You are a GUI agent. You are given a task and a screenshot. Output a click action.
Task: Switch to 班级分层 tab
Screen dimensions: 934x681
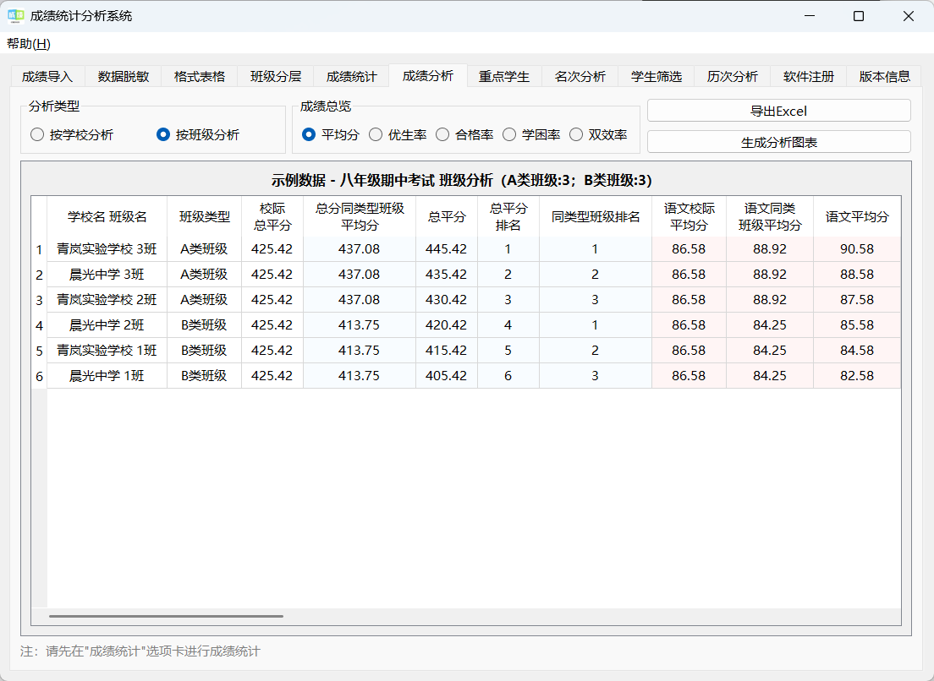pyautogui.click(x=276, y=77)
